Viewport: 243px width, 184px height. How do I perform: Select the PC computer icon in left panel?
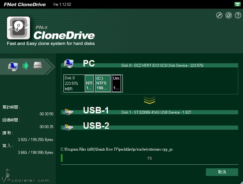13,66
